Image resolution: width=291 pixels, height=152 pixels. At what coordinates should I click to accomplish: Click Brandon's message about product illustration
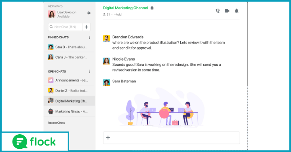click(x=169, y=45)
